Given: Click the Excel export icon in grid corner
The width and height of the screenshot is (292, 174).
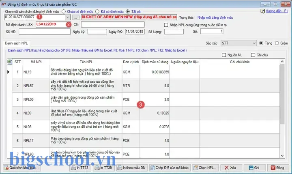Looking at the screenshot, I should (9, 62).
